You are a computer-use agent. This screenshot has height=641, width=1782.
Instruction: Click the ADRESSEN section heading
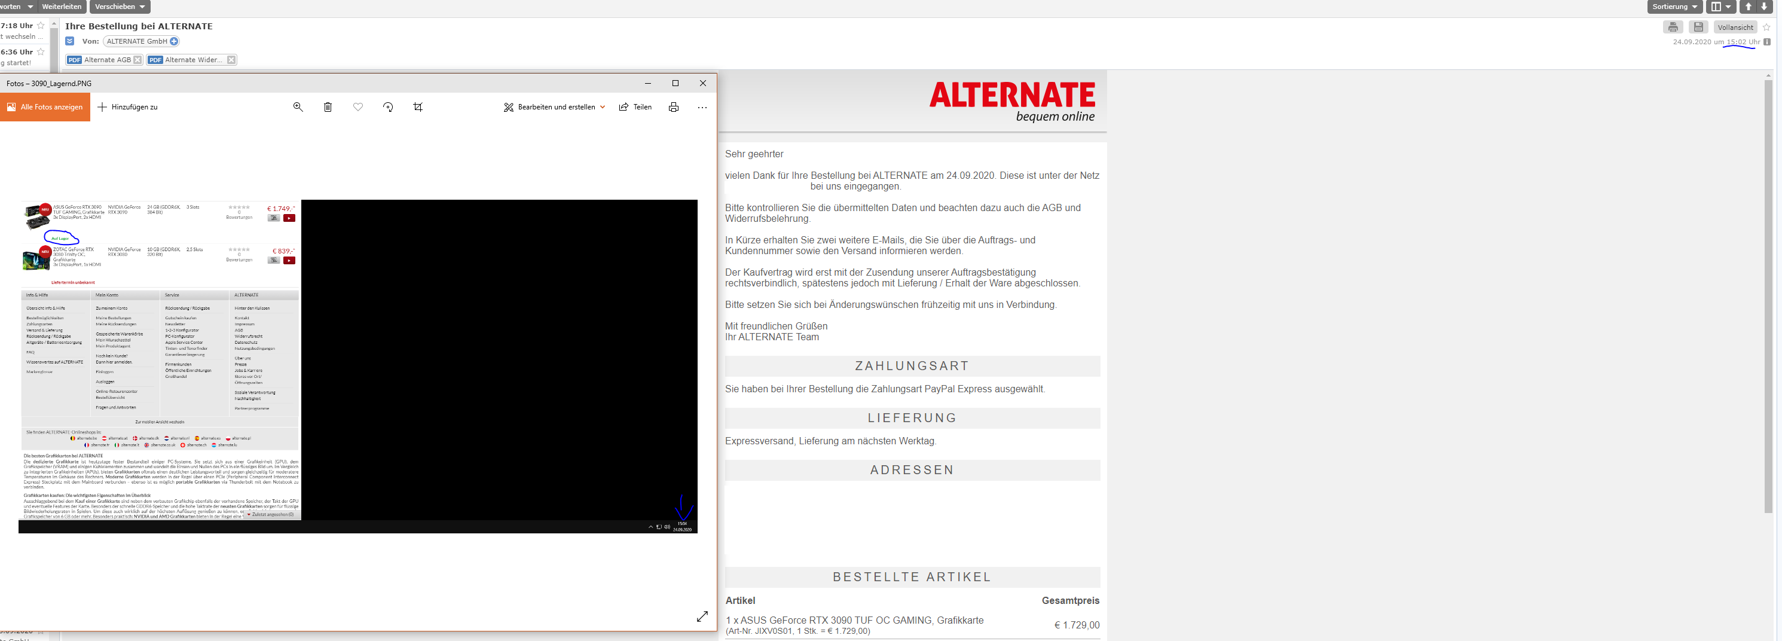(x=912, y=470)
